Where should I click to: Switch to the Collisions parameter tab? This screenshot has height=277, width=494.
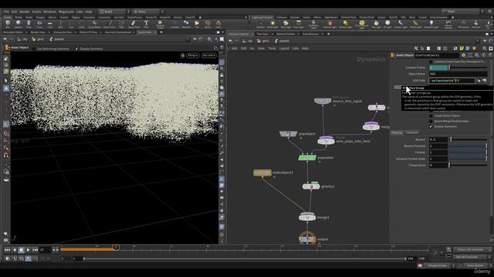coord(411,132)
